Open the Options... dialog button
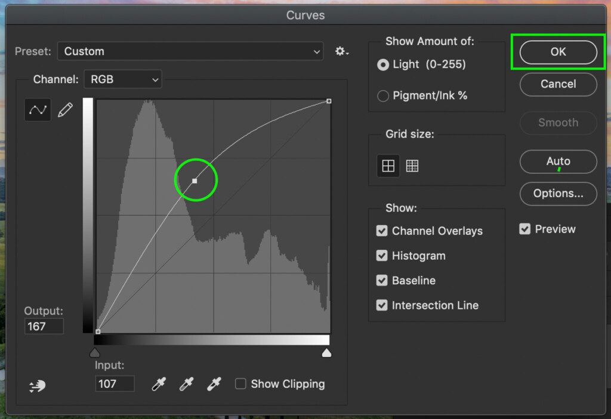The image size is (611, 419). 558,194
